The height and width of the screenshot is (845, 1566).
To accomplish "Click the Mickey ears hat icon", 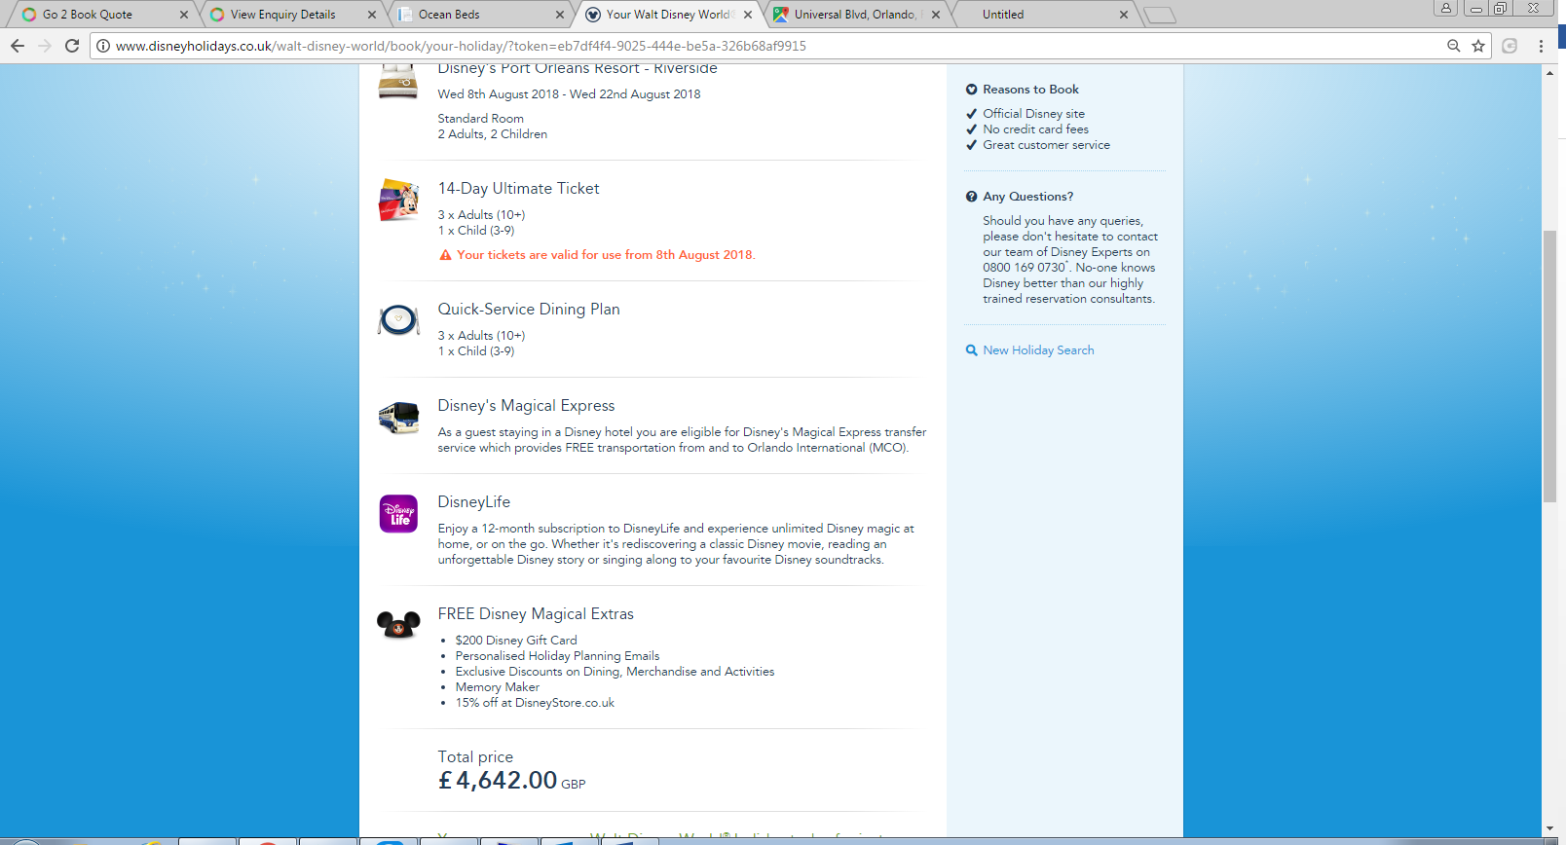I will (x=398, y=624).
